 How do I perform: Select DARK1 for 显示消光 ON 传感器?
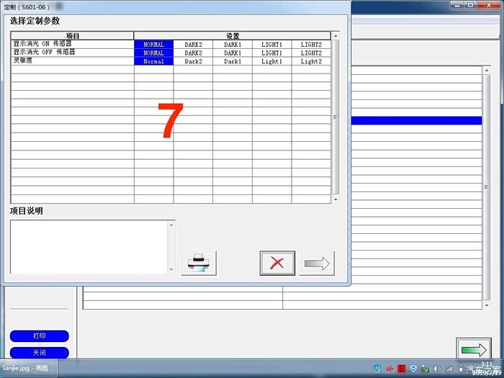233,45
